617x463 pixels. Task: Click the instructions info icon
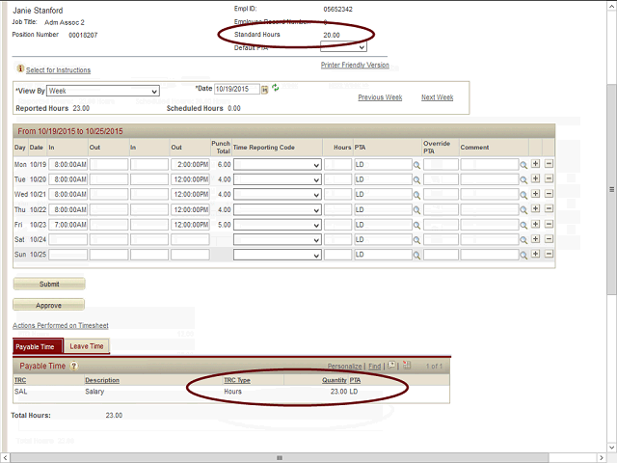coord(20,69)
